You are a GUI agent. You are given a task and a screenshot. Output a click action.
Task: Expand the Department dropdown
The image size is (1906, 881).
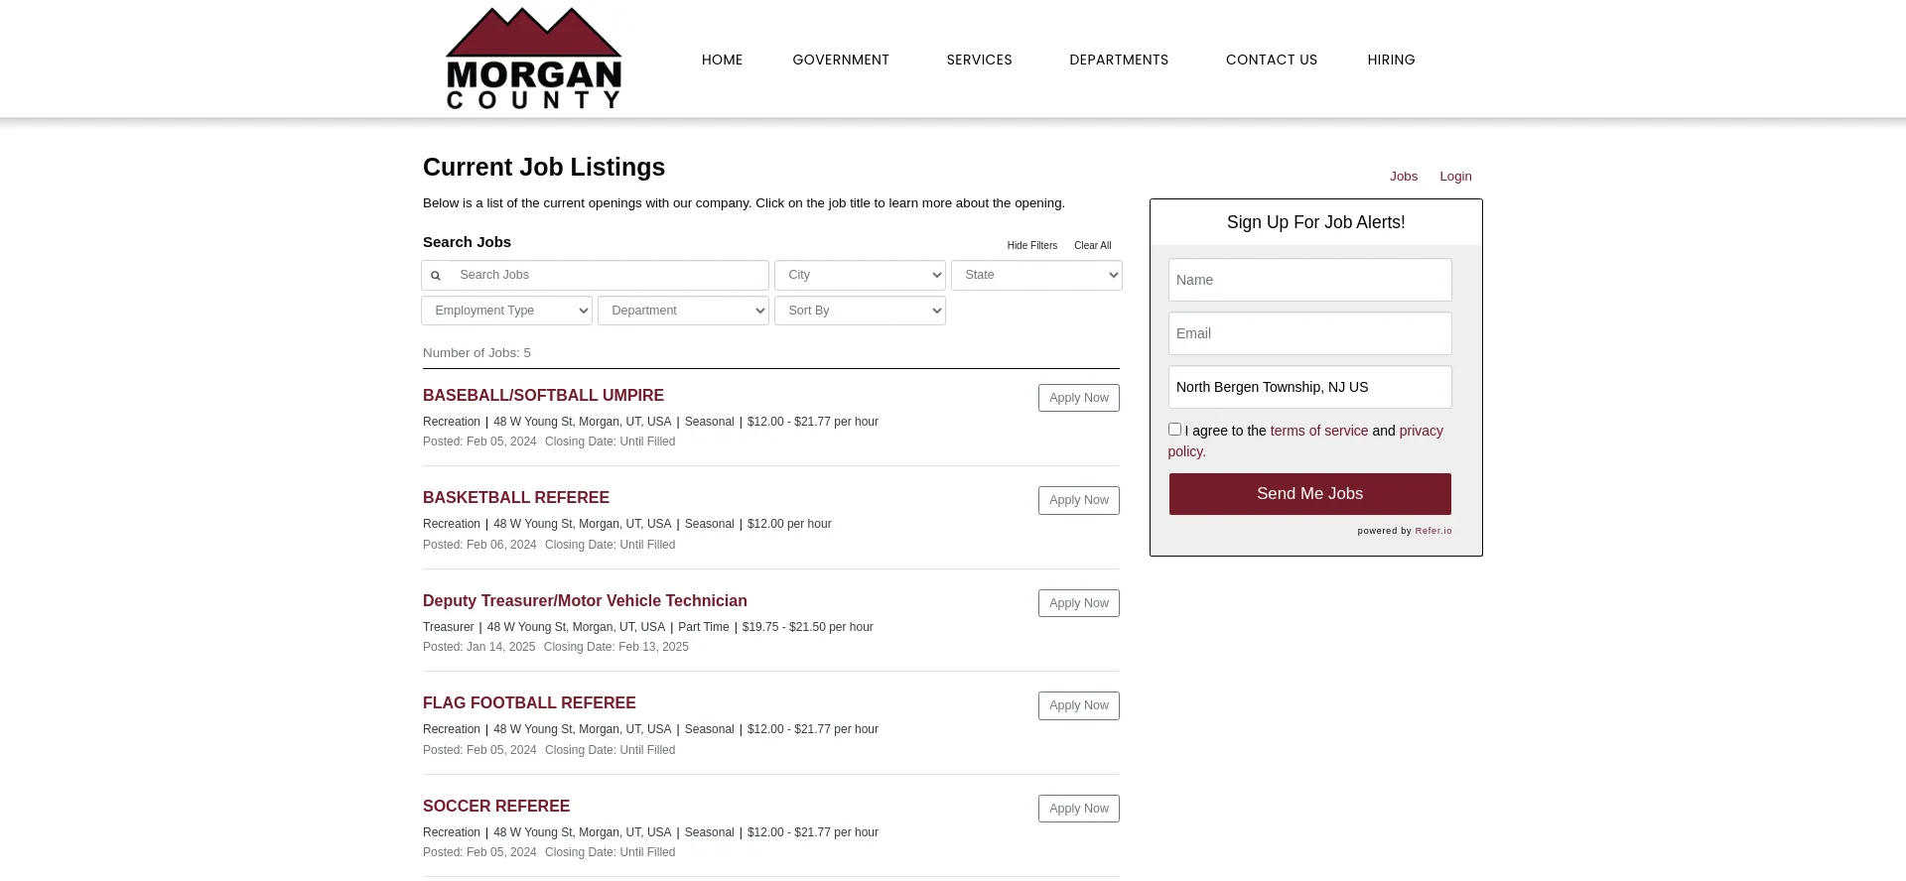pyautogui.click(x=683, y=311)
